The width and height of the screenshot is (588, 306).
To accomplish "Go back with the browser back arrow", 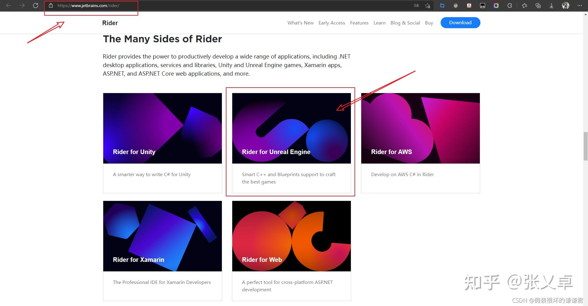I will [x=9, y=6].
